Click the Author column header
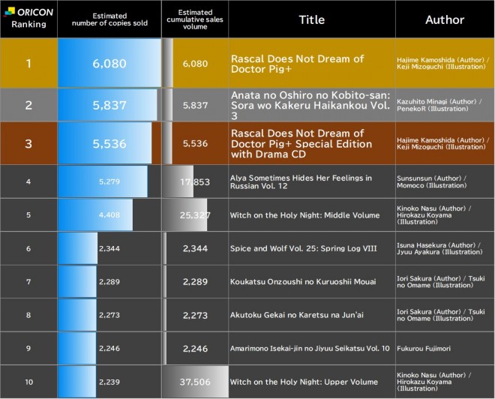Viewport: 495px width, 399px height. pos(445,19)
